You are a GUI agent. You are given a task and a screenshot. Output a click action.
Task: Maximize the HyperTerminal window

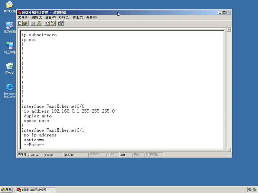point(224,13)
